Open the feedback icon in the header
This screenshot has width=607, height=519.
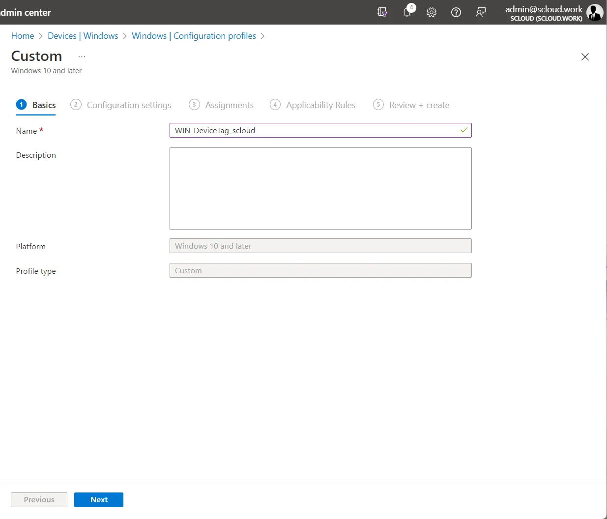481,12
